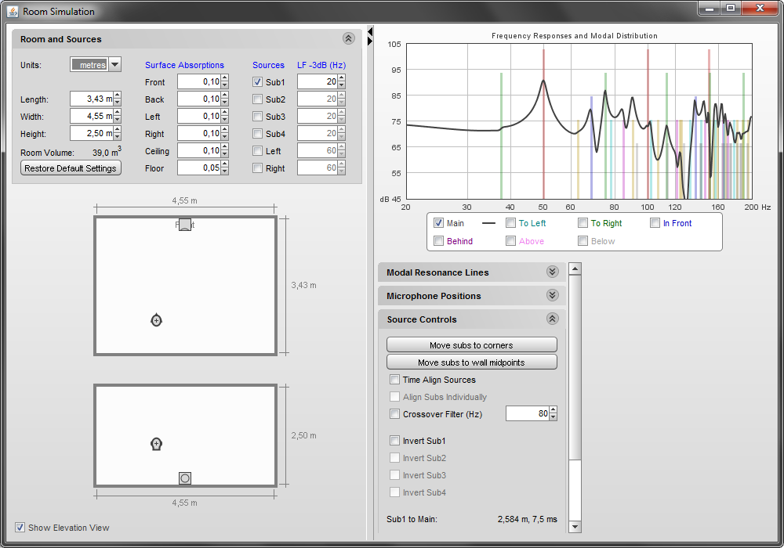Image resolution: width=784 pixels, height=548 pixels.
Task: Show the To Right trace
Action: click(583, 223)
